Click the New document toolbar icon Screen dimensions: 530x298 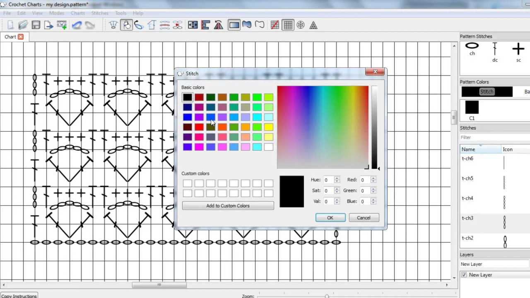[x=10, y=25]
